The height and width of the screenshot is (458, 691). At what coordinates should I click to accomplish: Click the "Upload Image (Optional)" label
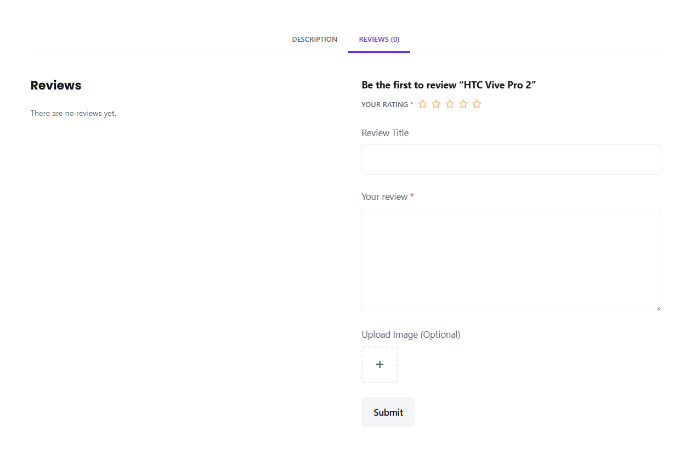[x=411, y=334]
